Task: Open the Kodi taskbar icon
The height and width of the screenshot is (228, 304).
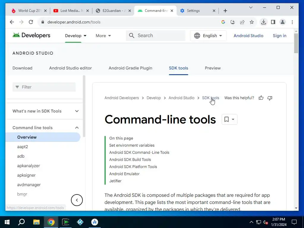Action: 80,222
